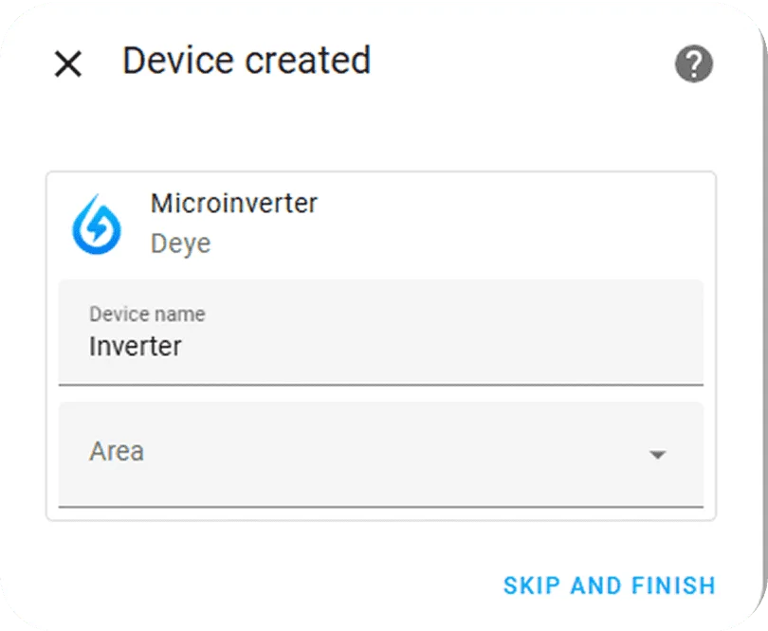Screen dimensions: 768x631
Task: Click the Area placeholder label
Action: pos(117,451)
